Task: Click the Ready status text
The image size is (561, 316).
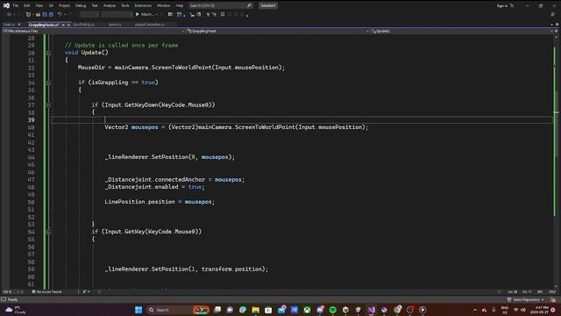Action: 12,299
